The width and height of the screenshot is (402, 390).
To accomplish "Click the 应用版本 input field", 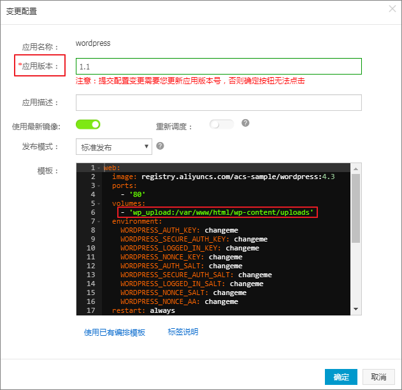I will (219, 66).
